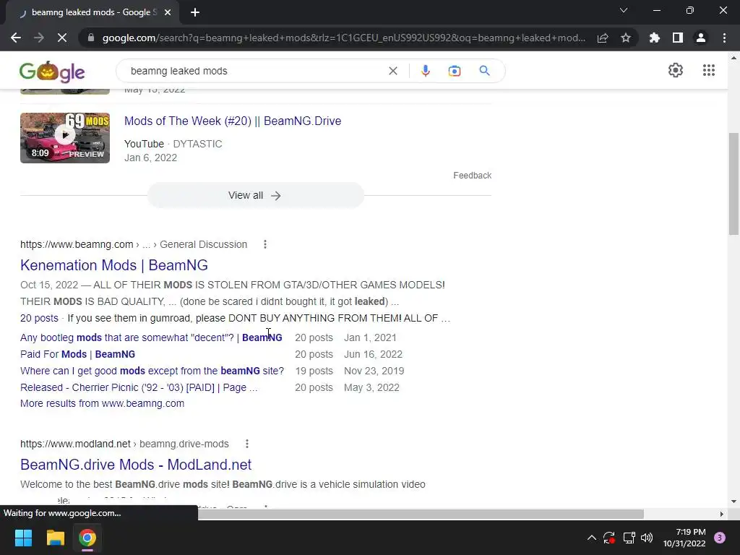This screenshot has height=555, width=740.
Task: Play the Mods of The Week video thumbnail
Action: pyautogui.click(x=65, y=138)
